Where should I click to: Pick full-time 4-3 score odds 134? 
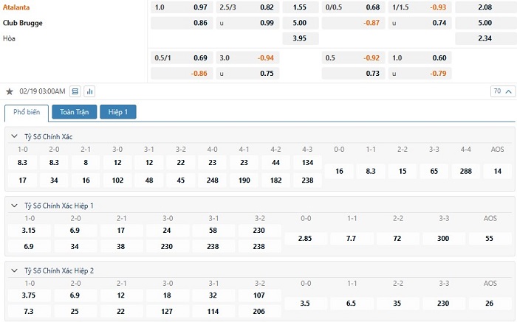[x=308, y=162]
